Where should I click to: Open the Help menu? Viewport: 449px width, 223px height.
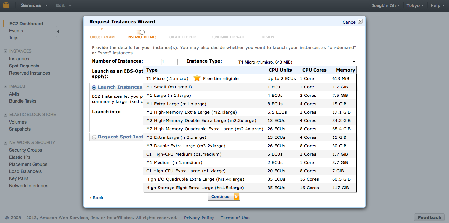coord(437,5)
